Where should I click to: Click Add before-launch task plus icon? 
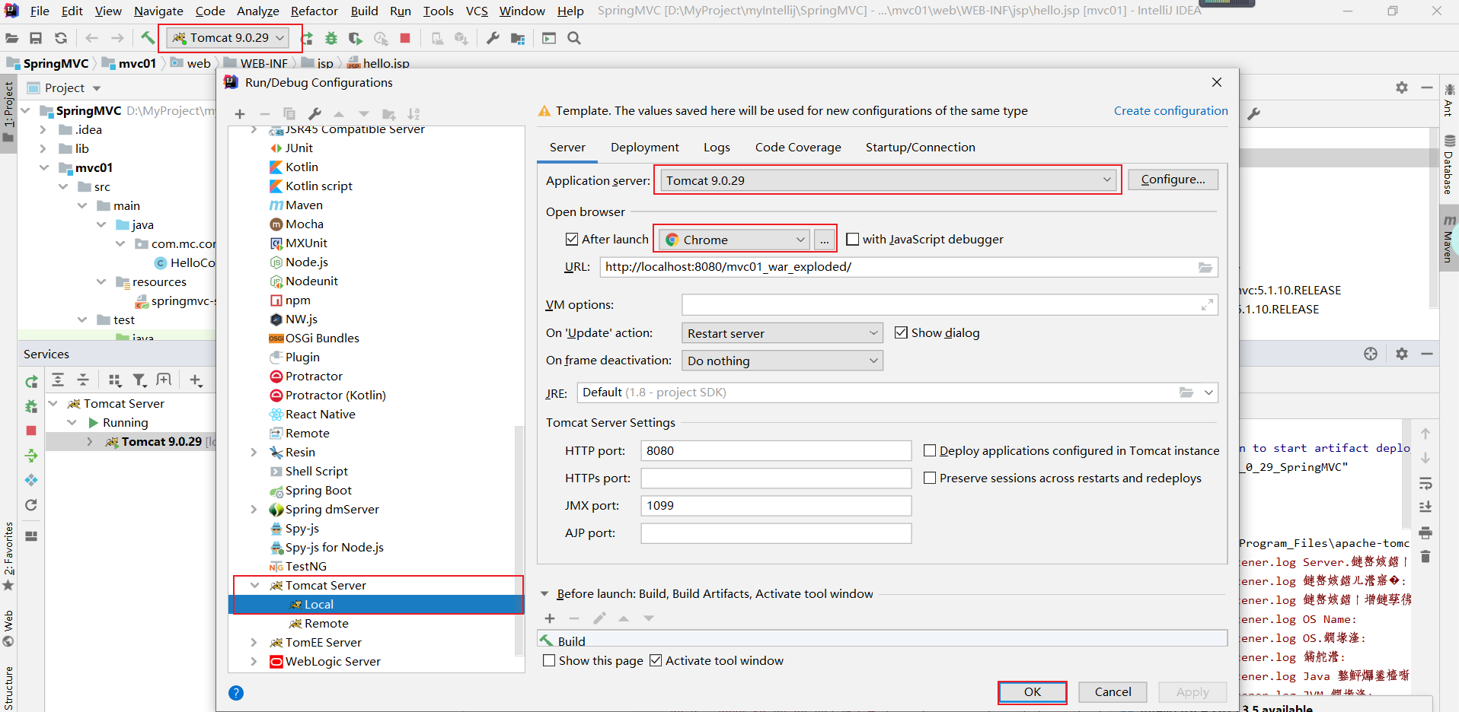pyautogui.click(x=550, y=618)
